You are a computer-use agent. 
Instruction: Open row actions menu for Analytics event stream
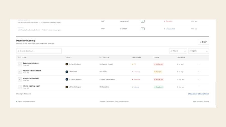click(x=199, y=79)
